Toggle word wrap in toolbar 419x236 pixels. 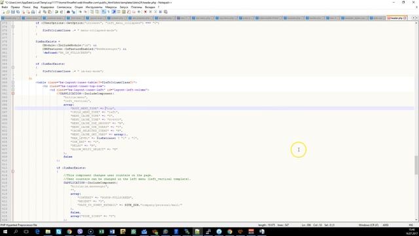coord(103,12)
